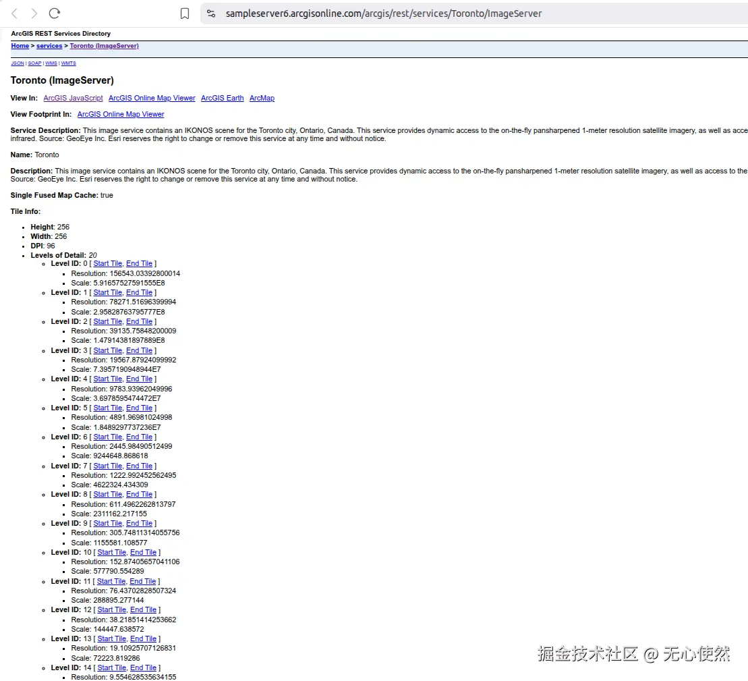
Task: Open Start Tile for Level ID 6
Action: pos(108,437)
